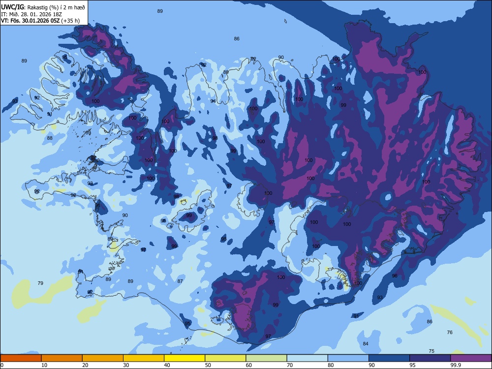The height and width of the screenshot is (369, 492).
Task: Select the medium blue 80–90 legend swatch
Action: pyautogui.click(x=348, y=358)
